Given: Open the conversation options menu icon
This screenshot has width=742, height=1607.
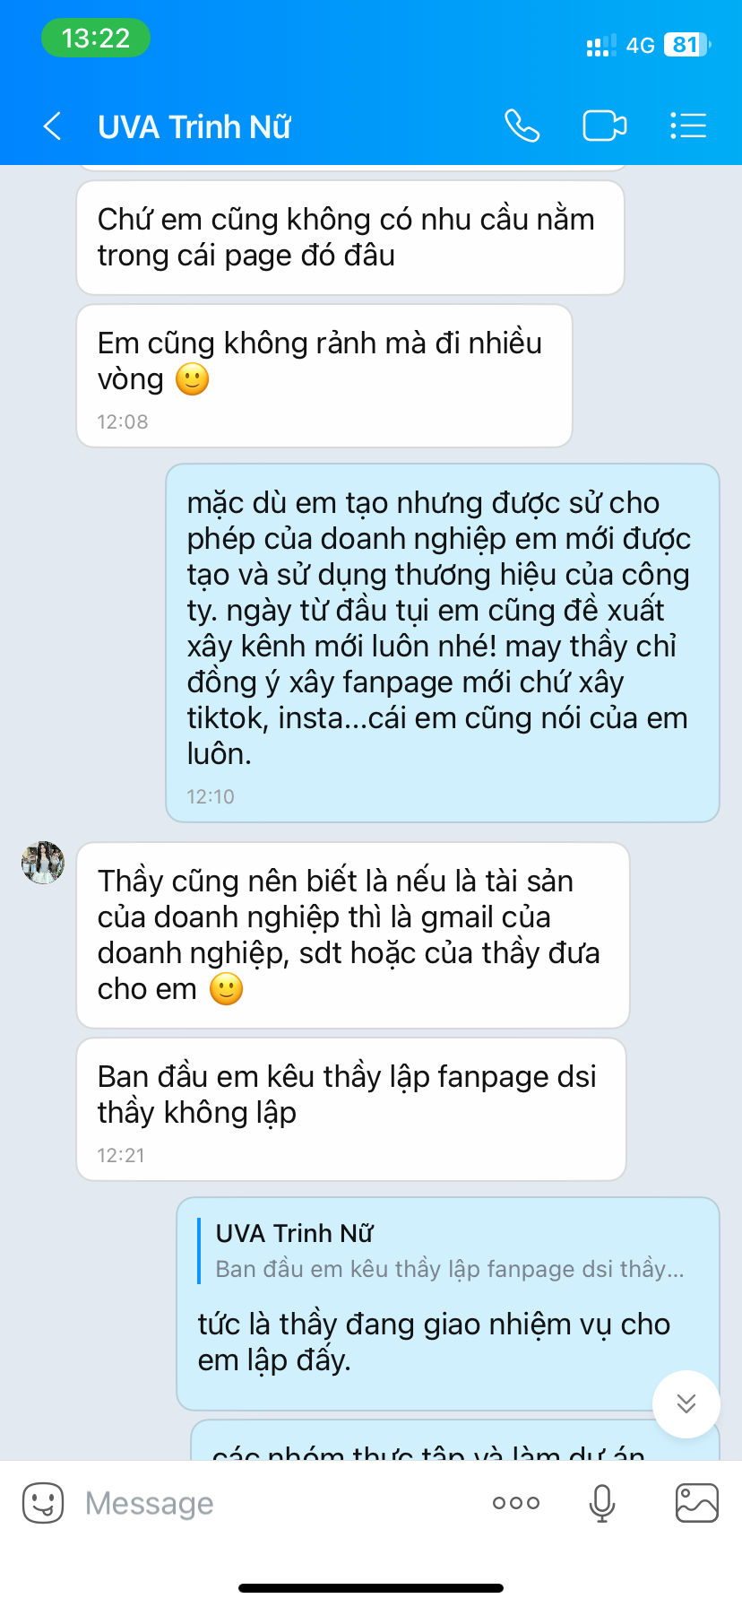Looking at the screenshot, I should point(688,126).
